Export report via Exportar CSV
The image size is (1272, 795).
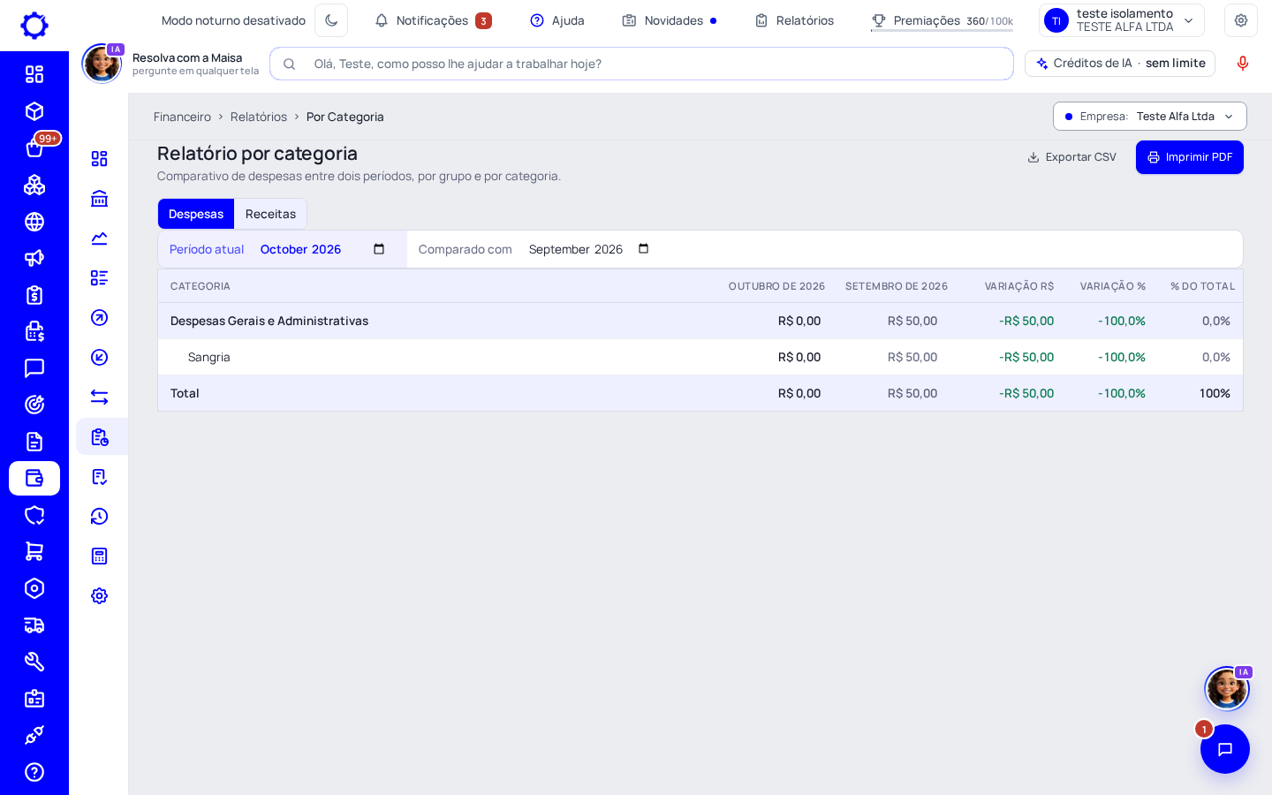[x=1071, y=157]
